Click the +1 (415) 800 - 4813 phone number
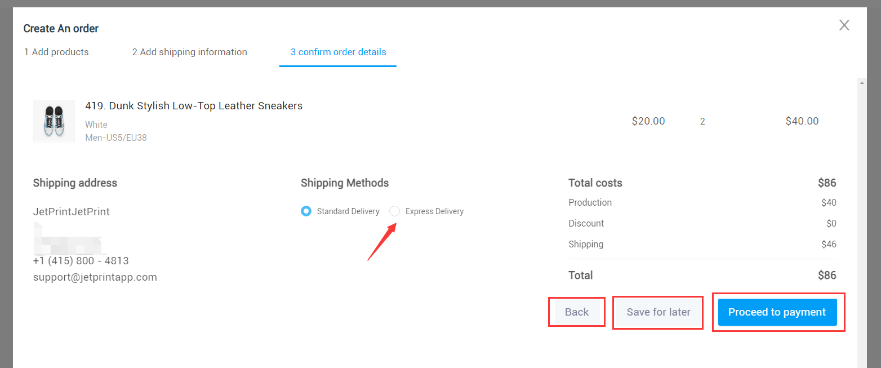 point(81,261)
